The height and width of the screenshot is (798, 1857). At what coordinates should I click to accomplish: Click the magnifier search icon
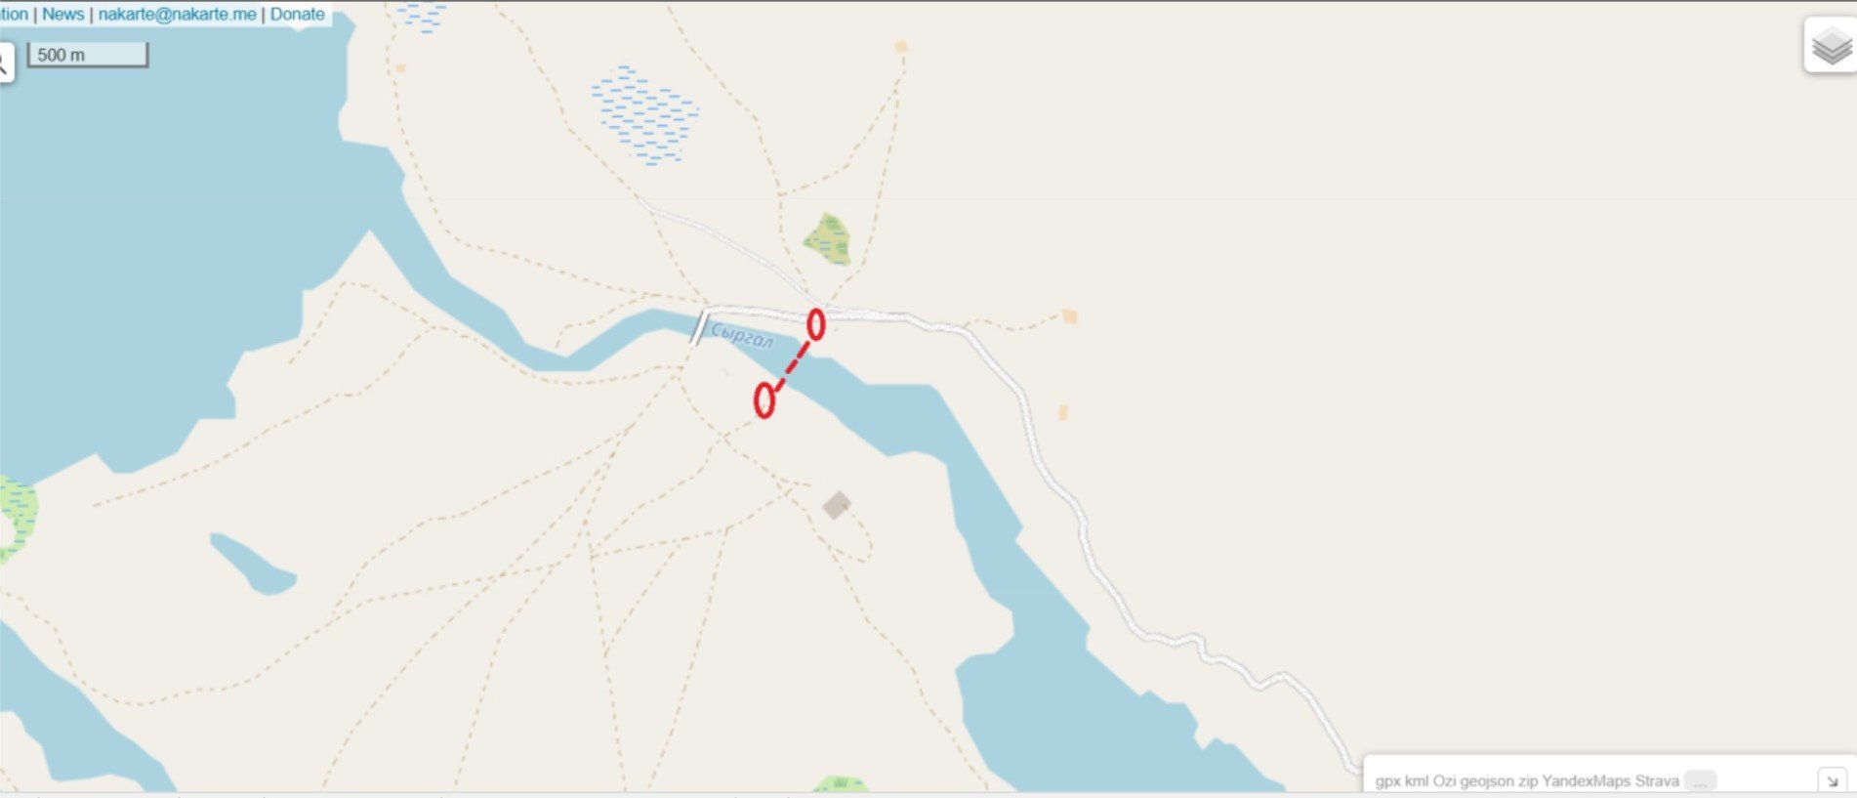pos(3,63)
